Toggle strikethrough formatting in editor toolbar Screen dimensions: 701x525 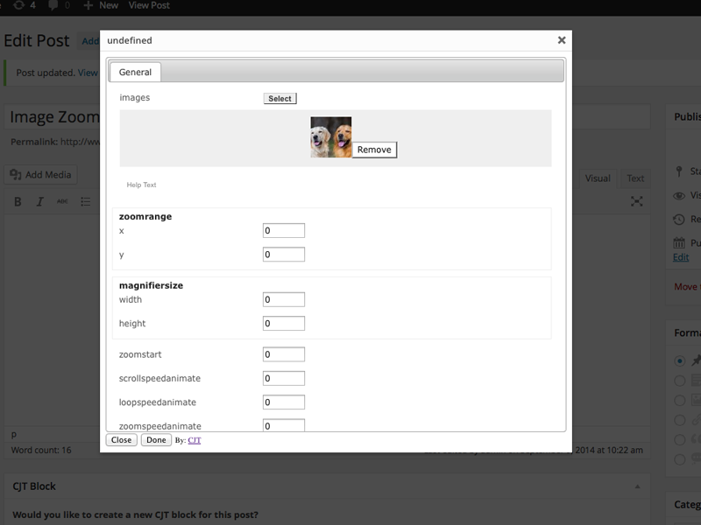point(62,202)
